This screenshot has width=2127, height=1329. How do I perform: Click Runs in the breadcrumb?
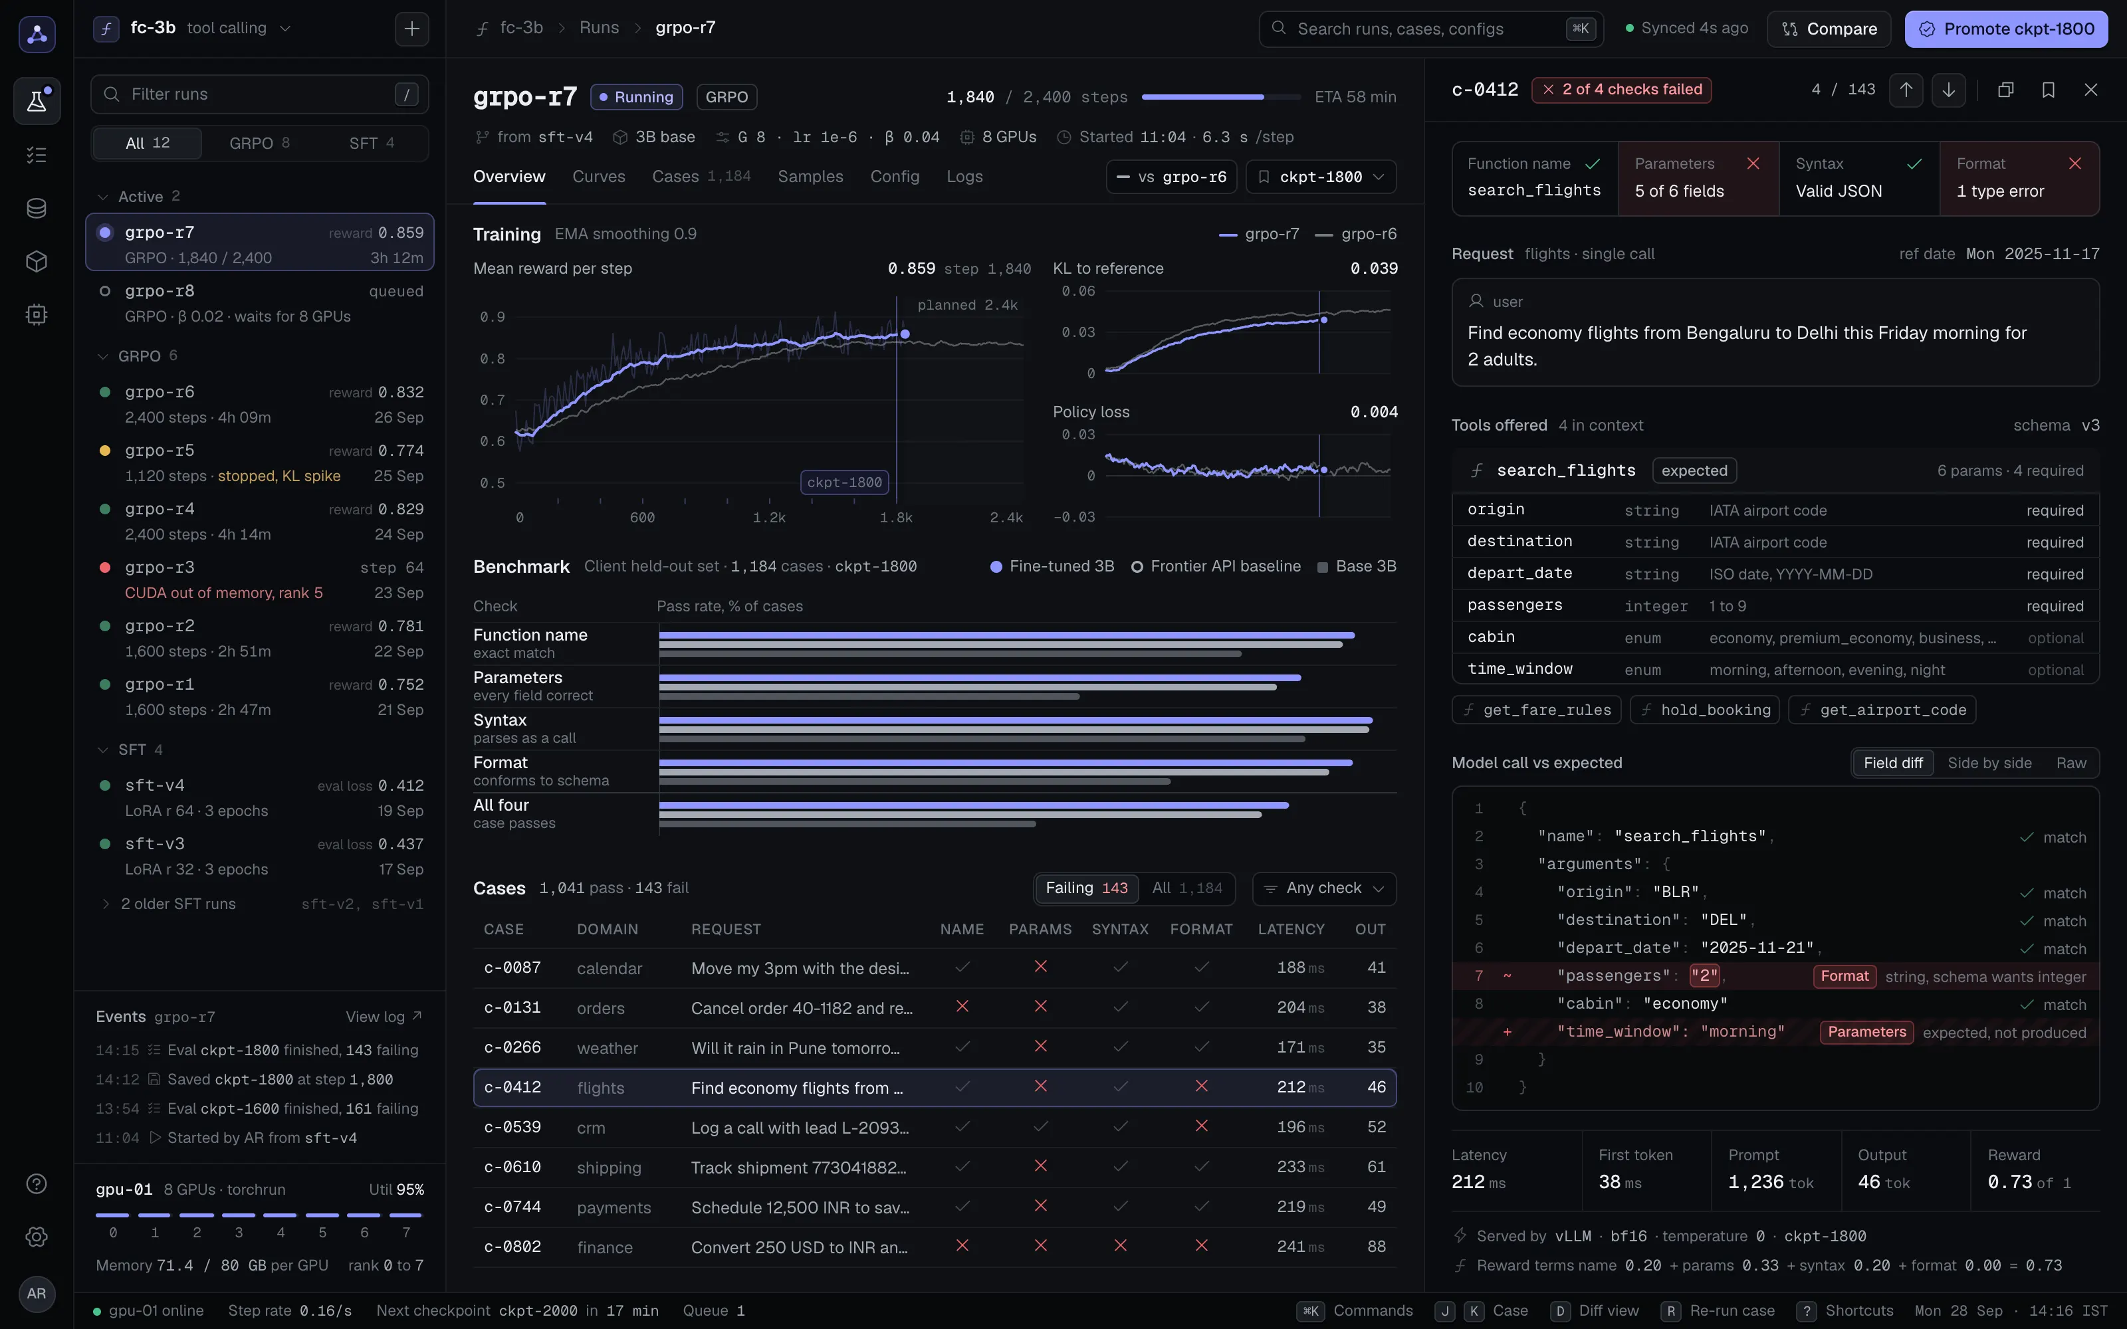coord(598,28)
